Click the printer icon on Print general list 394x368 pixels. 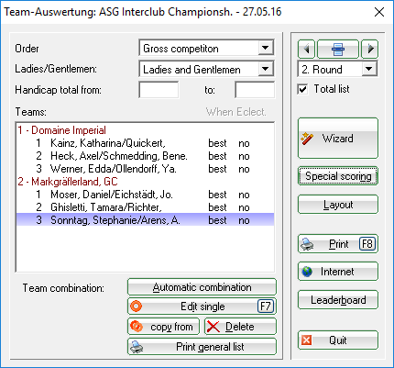click(137, 347)
